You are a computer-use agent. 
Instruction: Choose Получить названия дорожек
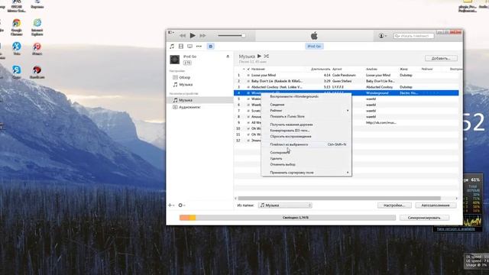pos(291,125)
